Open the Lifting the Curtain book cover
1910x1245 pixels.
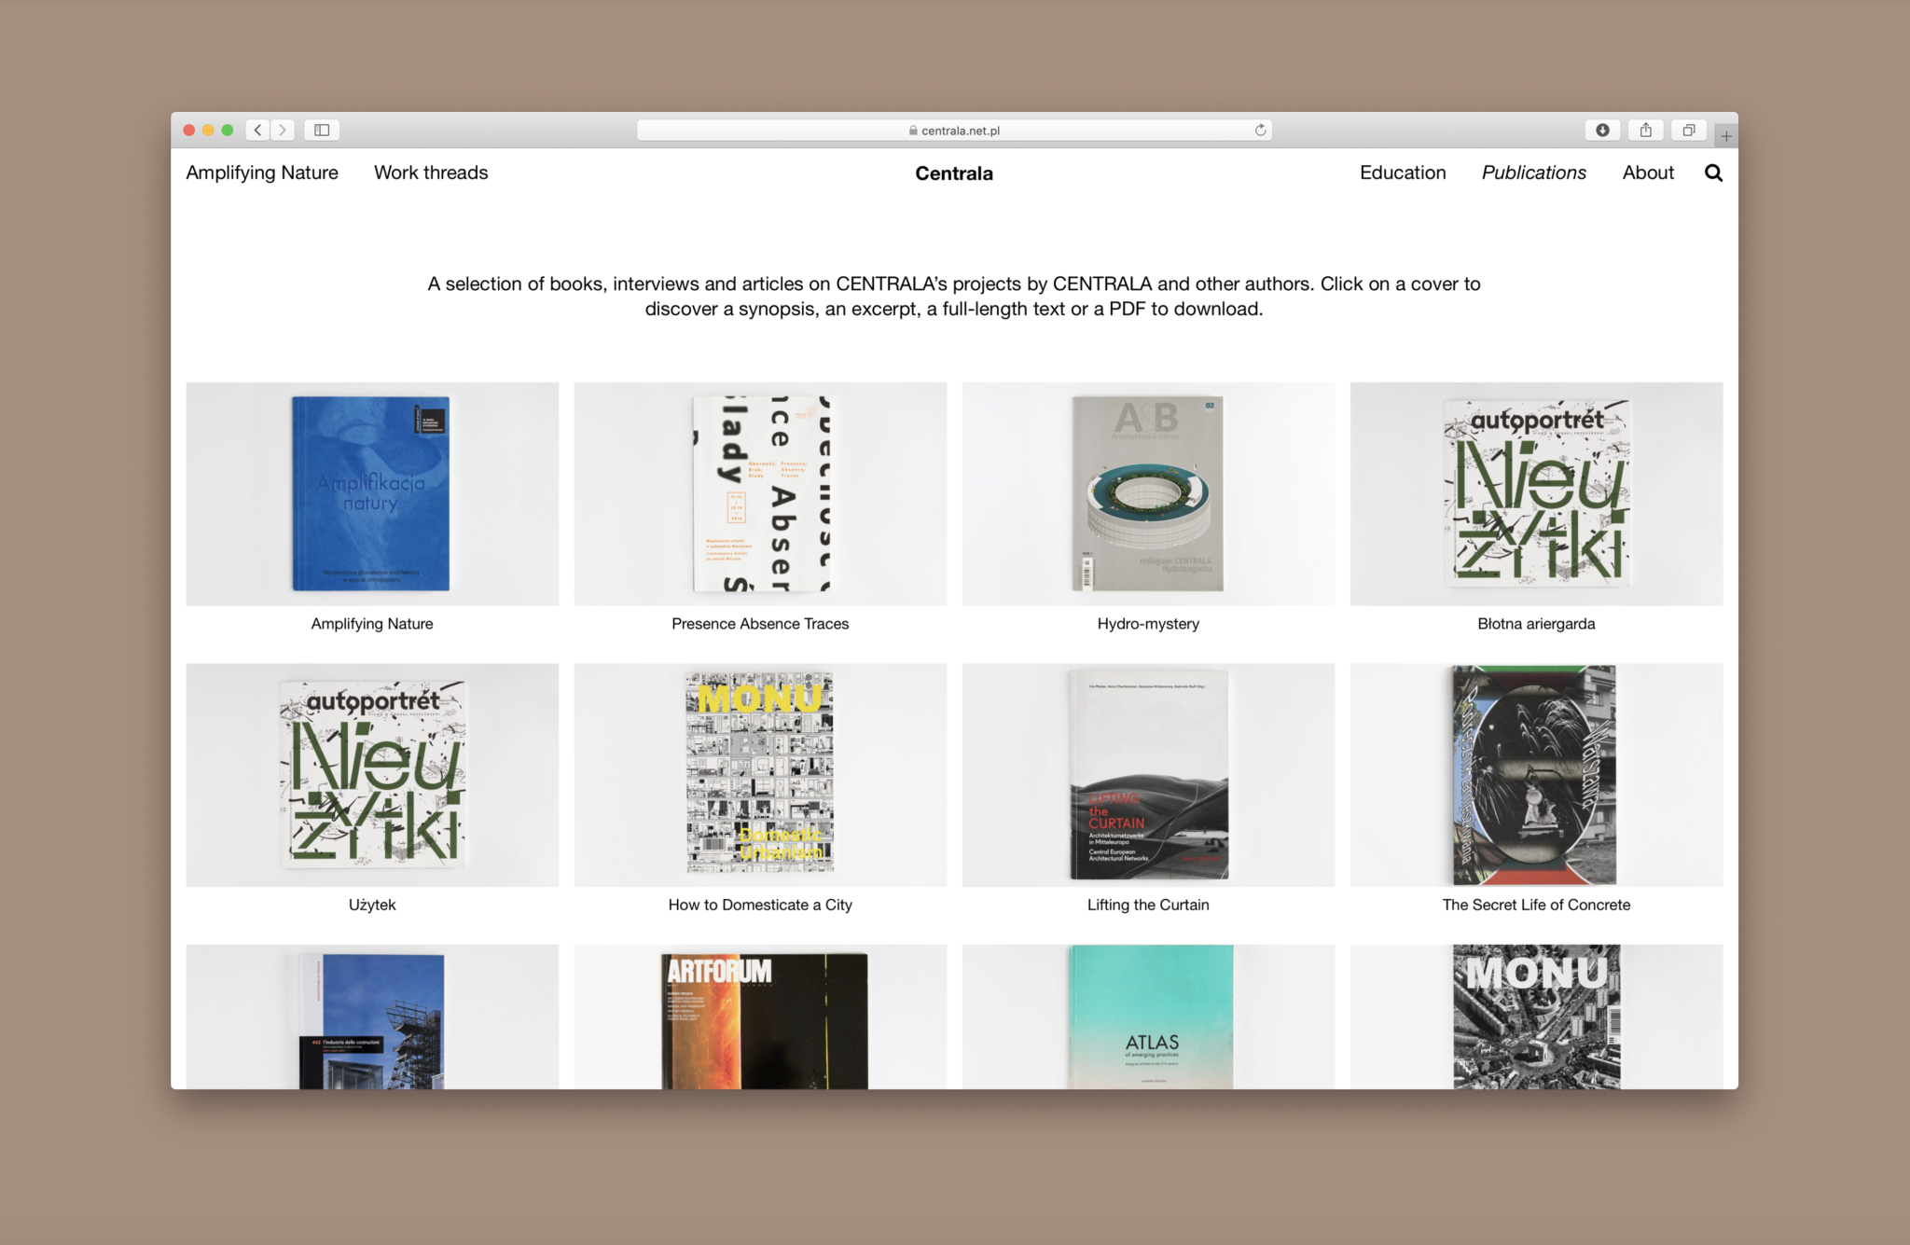pyautogui.click(x=1148, y=775)
